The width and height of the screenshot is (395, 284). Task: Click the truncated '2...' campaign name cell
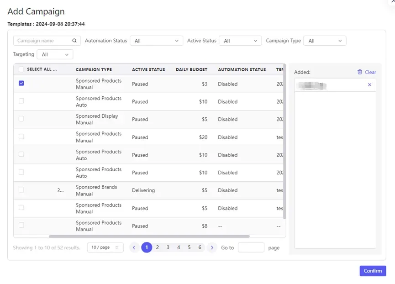[x=60, y=190]
